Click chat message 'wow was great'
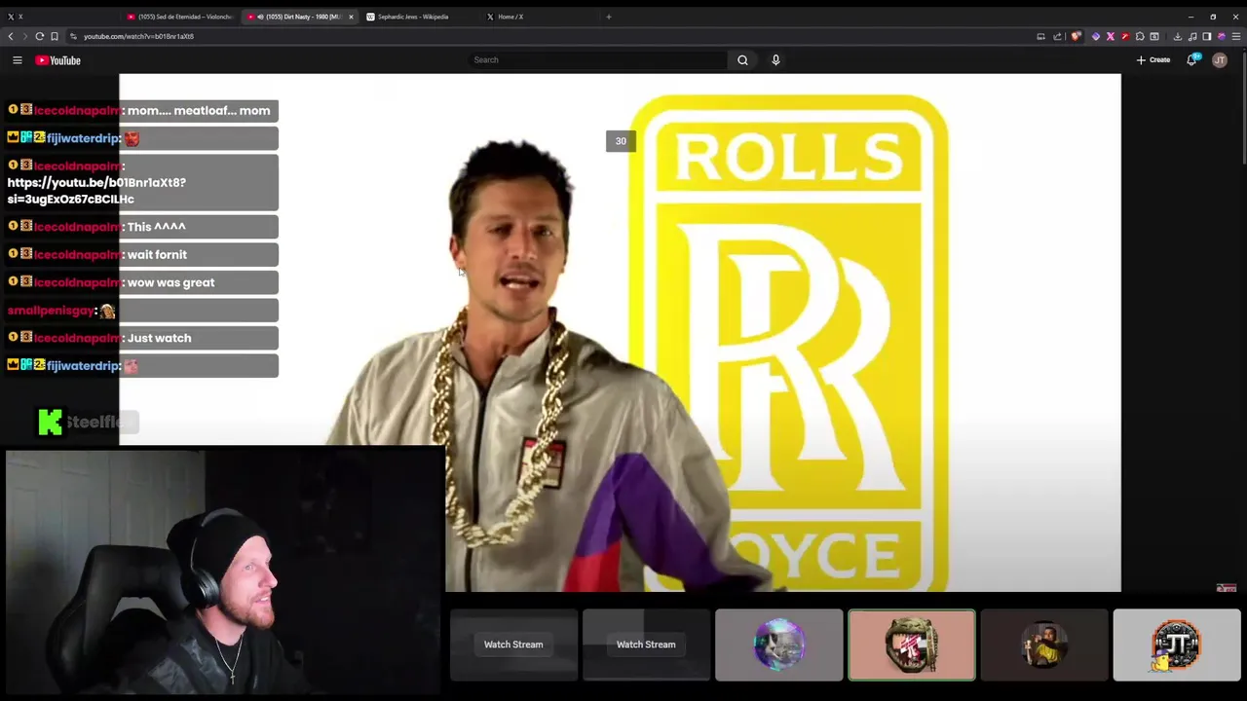Viewport: 1247px width, 701px height. (170, 282)
